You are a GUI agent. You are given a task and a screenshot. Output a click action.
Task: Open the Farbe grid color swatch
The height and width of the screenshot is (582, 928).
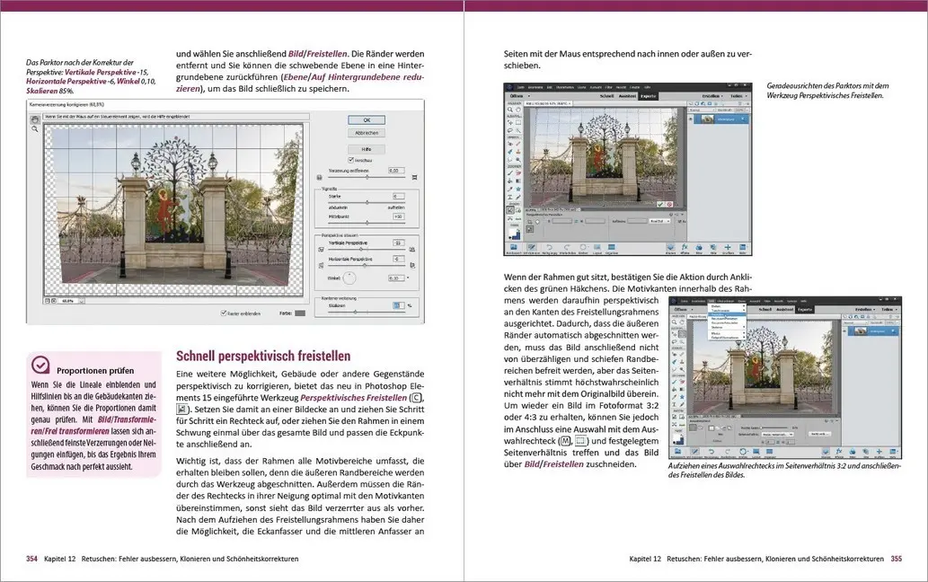point(300,313)
